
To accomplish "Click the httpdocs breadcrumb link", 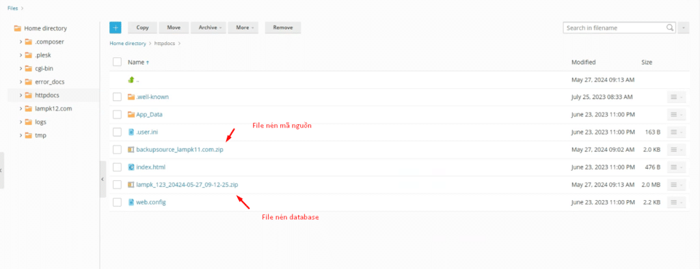I will point(165,44).
